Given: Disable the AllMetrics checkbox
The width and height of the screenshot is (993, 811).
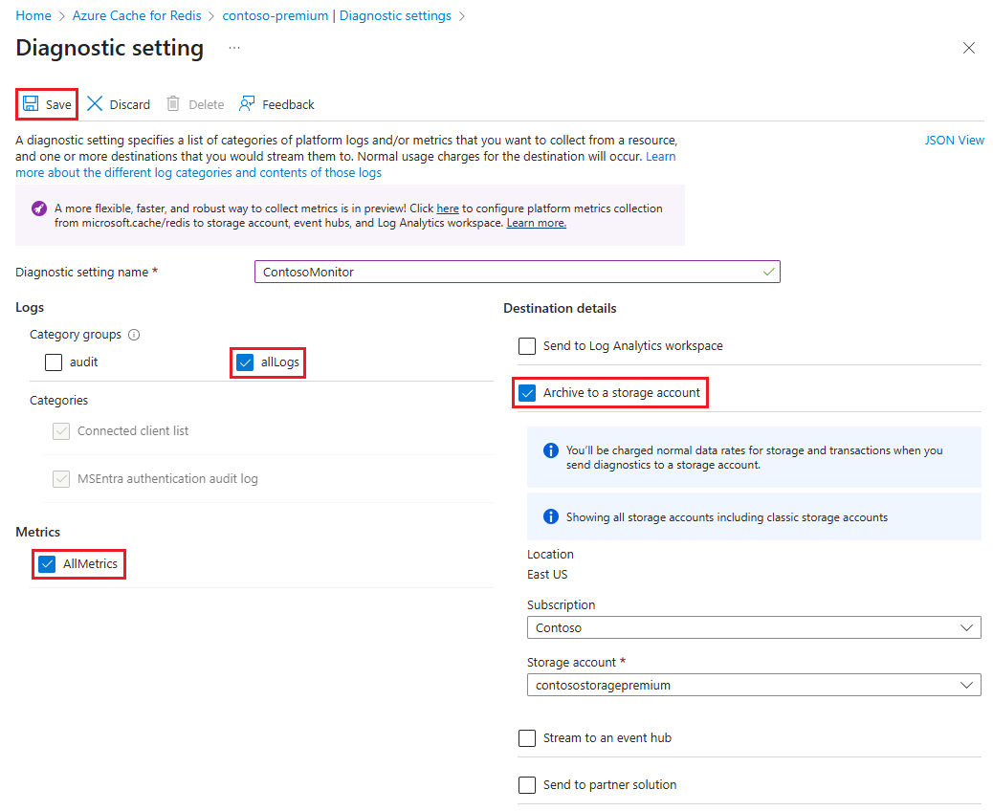Looking at the screenshot, I should [46, 564].
